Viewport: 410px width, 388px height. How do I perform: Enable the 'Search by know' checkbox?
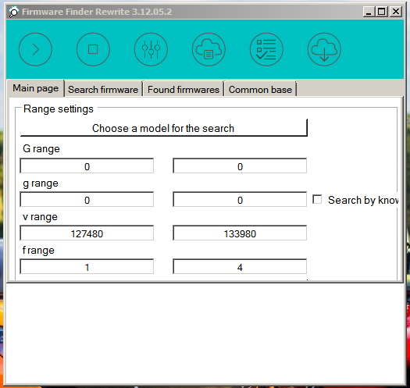(x=317, y=200)
